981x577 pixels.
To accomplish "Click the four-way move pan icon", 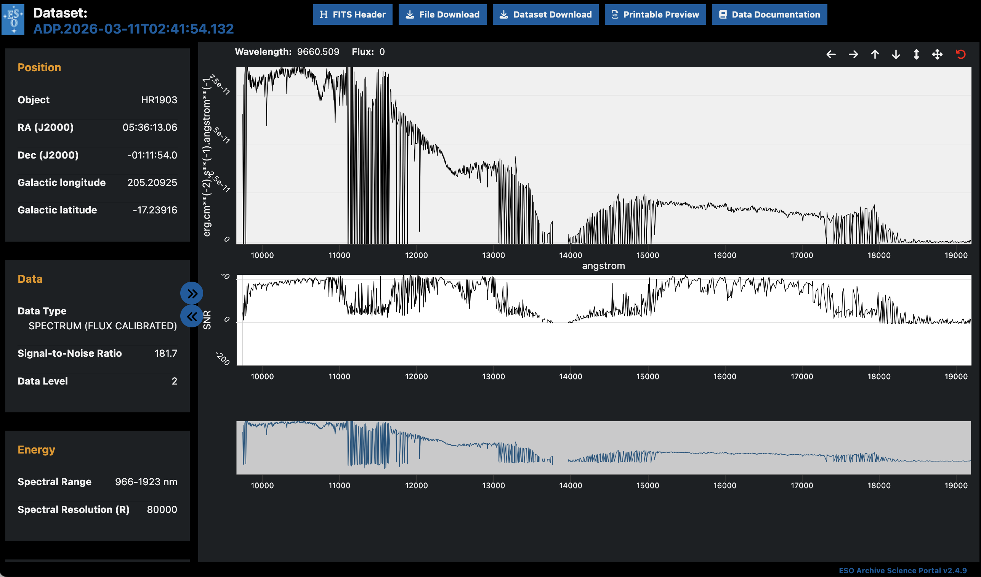I will (x=938, y=54).
